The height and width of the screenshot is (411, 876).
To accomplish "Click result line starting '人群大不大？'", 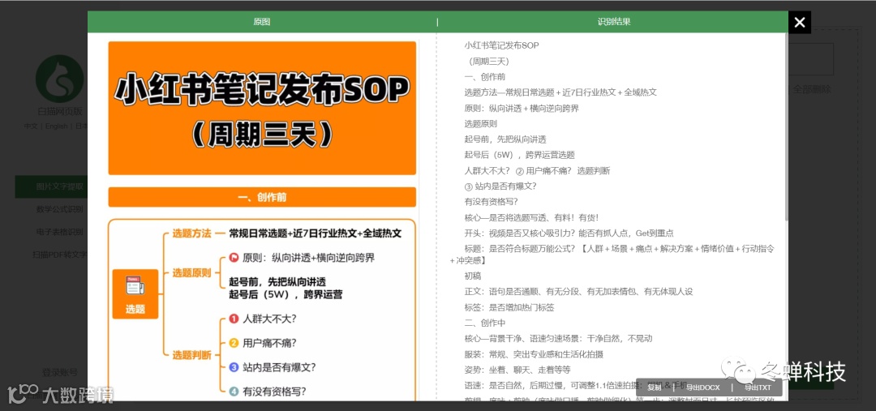I will (x=537, y=171).
